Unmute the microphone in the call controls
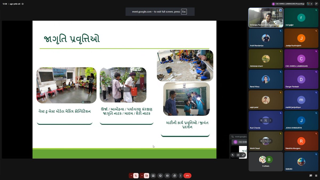Image resolution: width=320 pixels, height=180 pixels. pos(136,176)
